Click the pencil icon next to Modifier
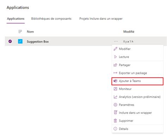 (115, 49)
